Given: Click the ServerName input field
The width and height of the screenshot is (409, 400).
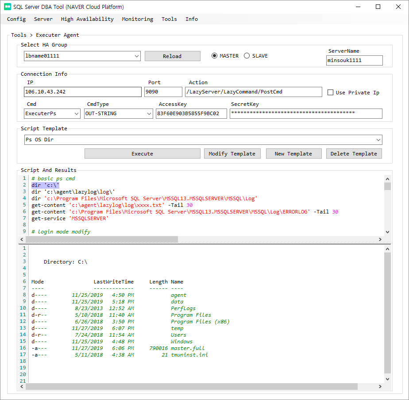Looking at the screenshot, I should (354, 60).
